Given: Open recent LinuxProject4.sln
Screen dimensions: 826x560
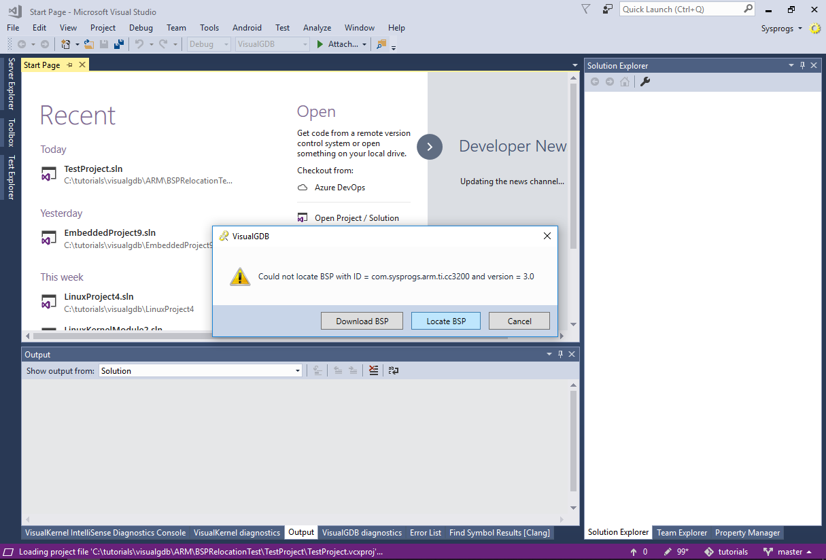Looking at the screenshot, I should [99, 296].
